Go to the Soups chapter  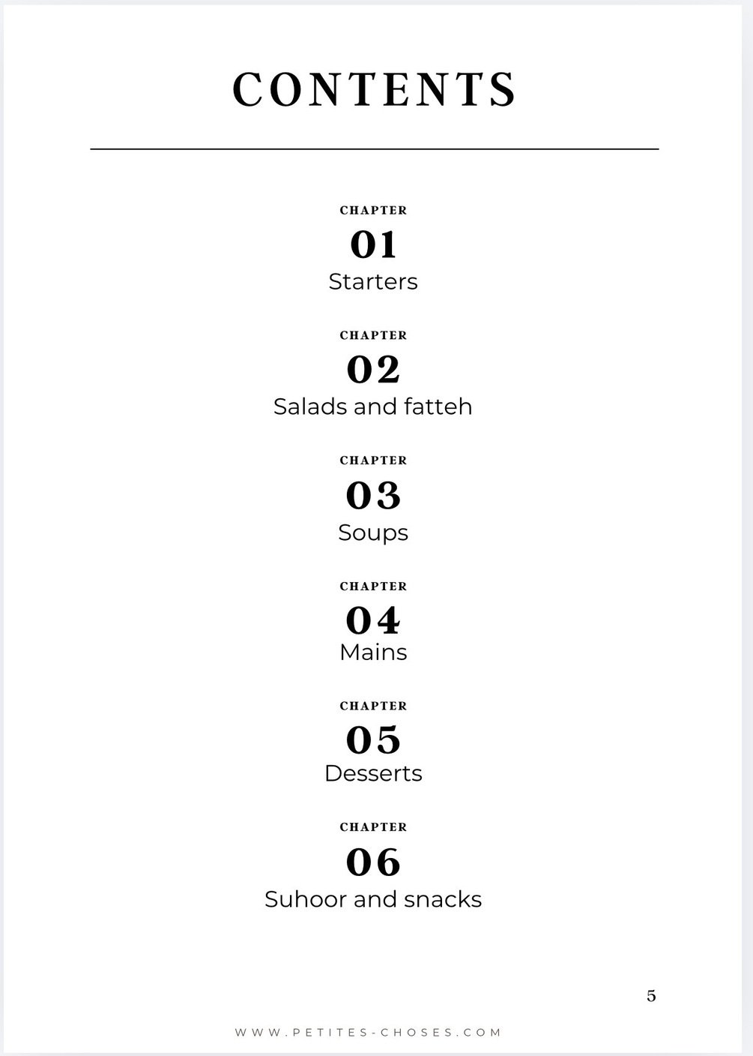[373, 532]
